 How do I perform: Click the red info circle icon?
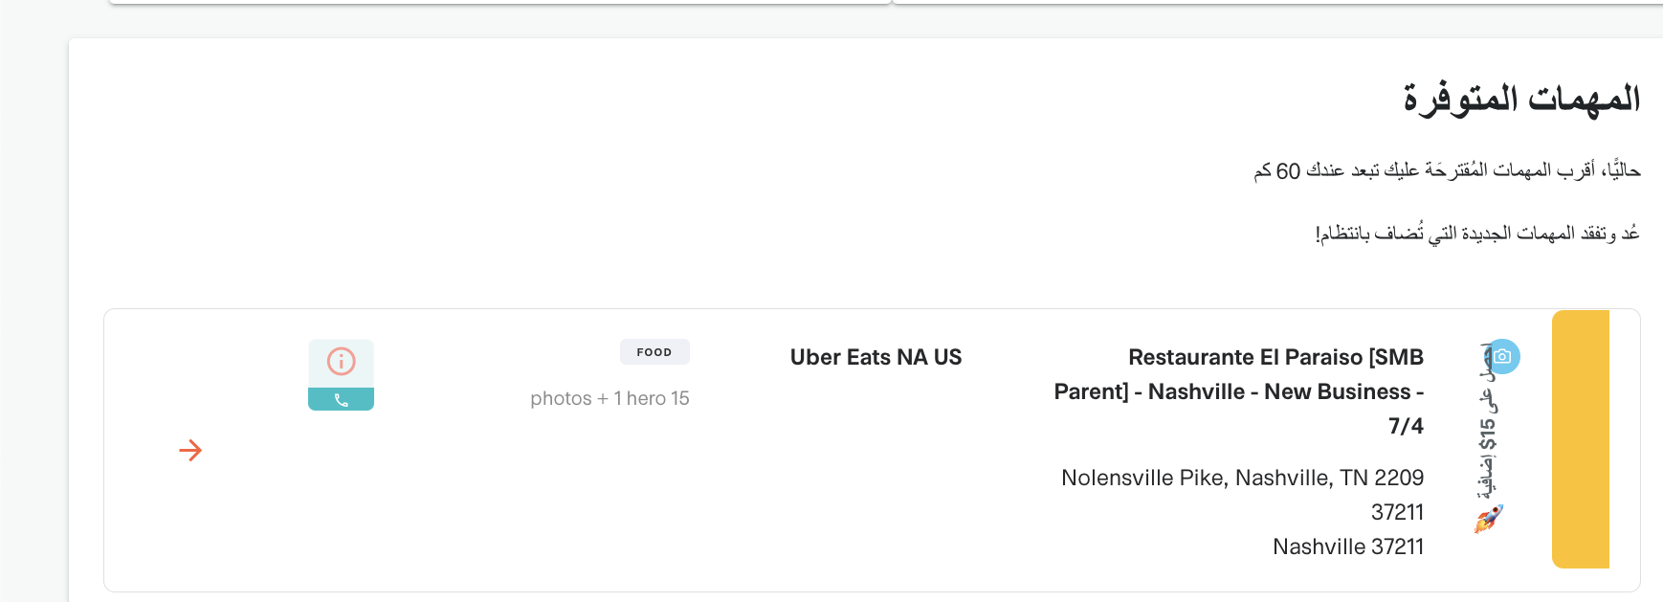(342, 361)
